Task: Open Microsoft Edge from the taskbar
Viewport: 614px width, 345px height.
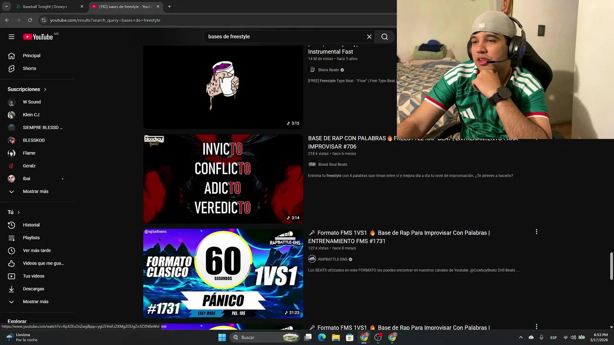Action: point(322,337)
